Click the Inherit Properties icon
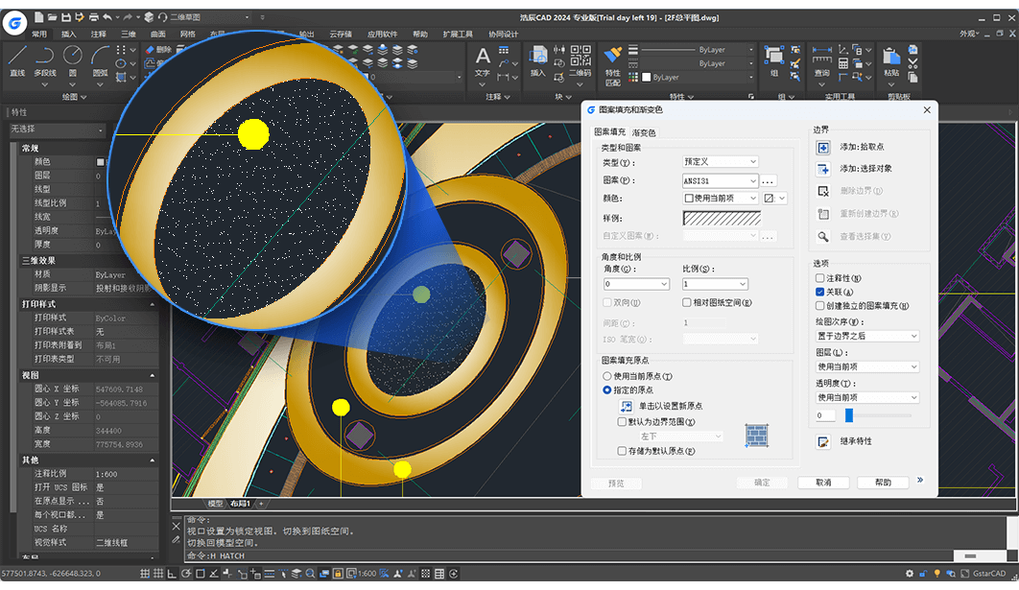The width and height of the screenshot is (1019, 590). [822, 441]
